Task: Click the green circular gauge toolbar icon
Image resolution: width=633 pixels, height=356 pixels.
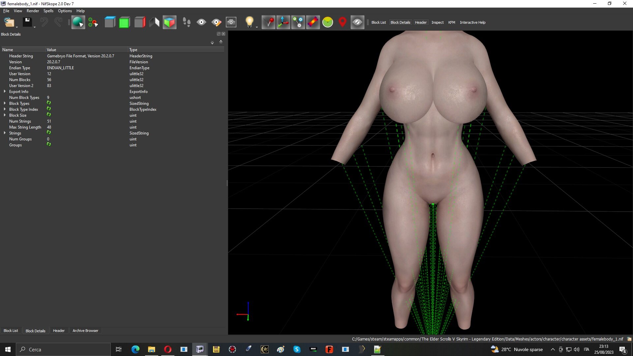Action: tap(328, 22)
